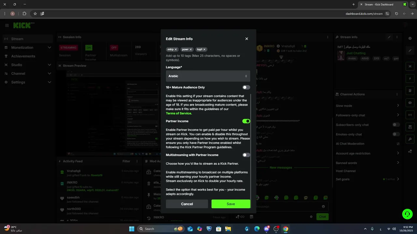The image size is (417, 234).
Task: Remove the powr tag
Action: pyautogui.click(x=191, y=49)
